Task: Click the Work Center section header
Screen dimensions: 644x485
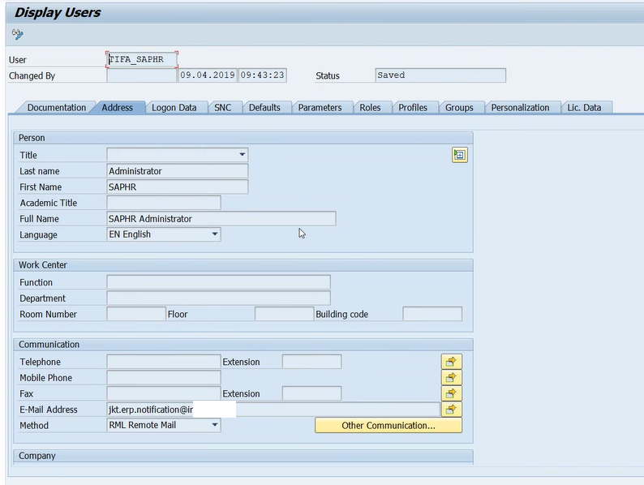Action: pyautogui.click(x=243, y=265)
